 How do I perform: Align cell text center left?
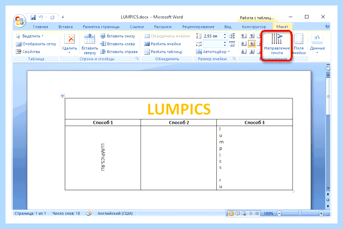[243, 44]
